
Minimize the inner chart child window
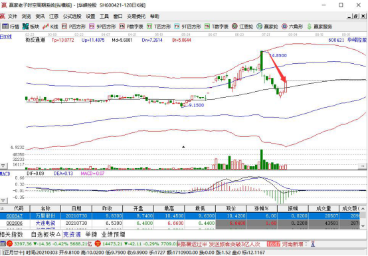point(349,16)
